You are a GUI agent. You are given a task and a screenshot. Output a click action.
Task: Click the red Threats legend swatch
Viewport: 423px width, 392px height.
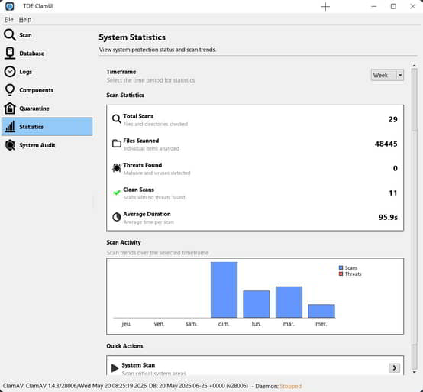point(341,274)
